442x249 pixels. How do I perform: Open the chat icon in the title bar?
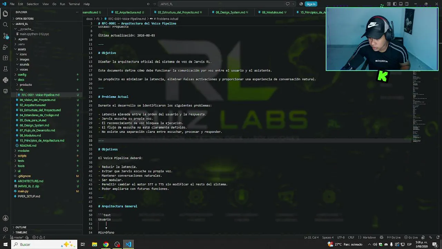[x=288, y=4]
